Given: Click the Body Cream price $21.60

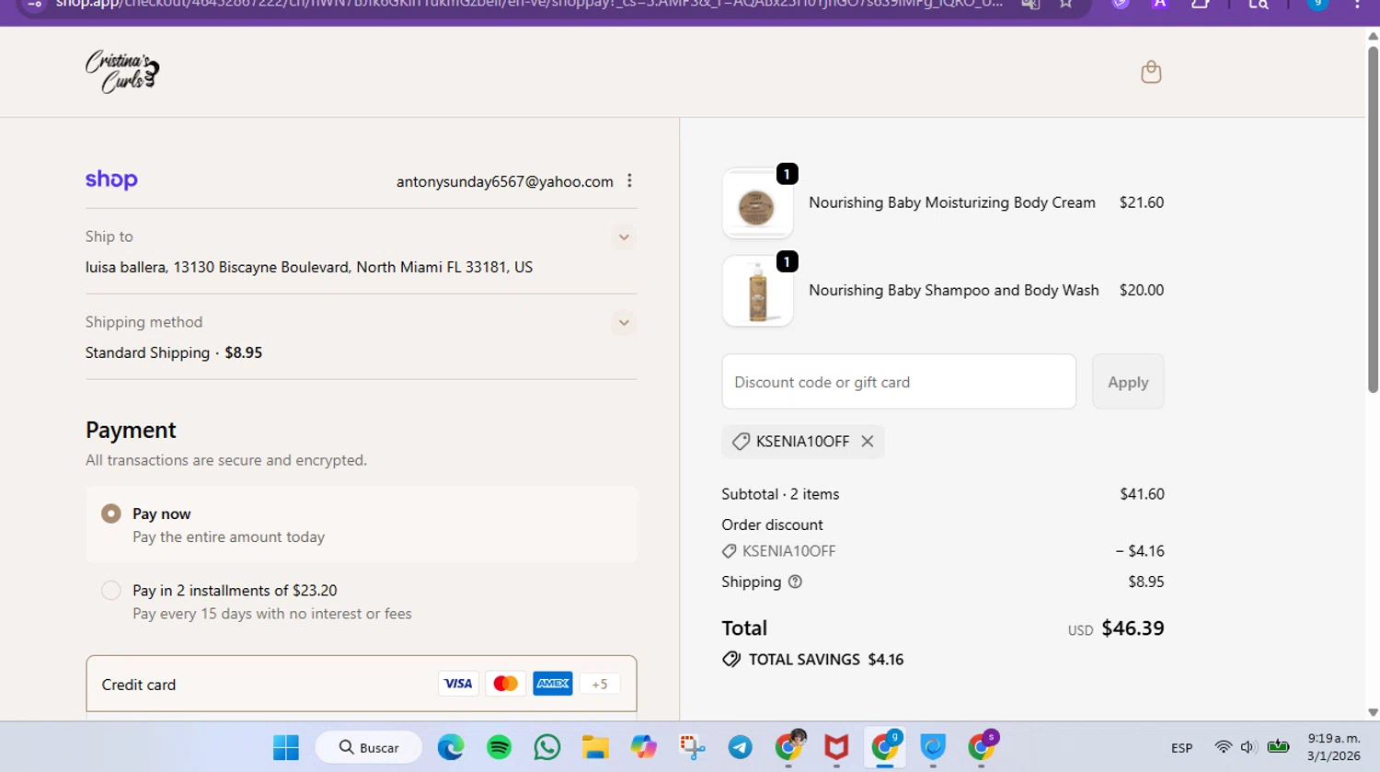Looking at the screenshot, I should (x=1142, y=202).
